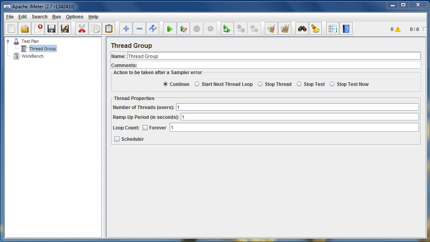Expand all nodes with the plus icon
The width and height of the screenshot is (430, 242).
(126, 29)
